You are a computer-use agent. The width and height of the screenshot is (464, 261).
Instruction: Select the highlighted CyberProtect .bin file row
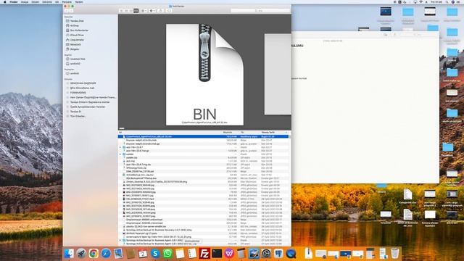pyautogui.click(x=204, y=137)
